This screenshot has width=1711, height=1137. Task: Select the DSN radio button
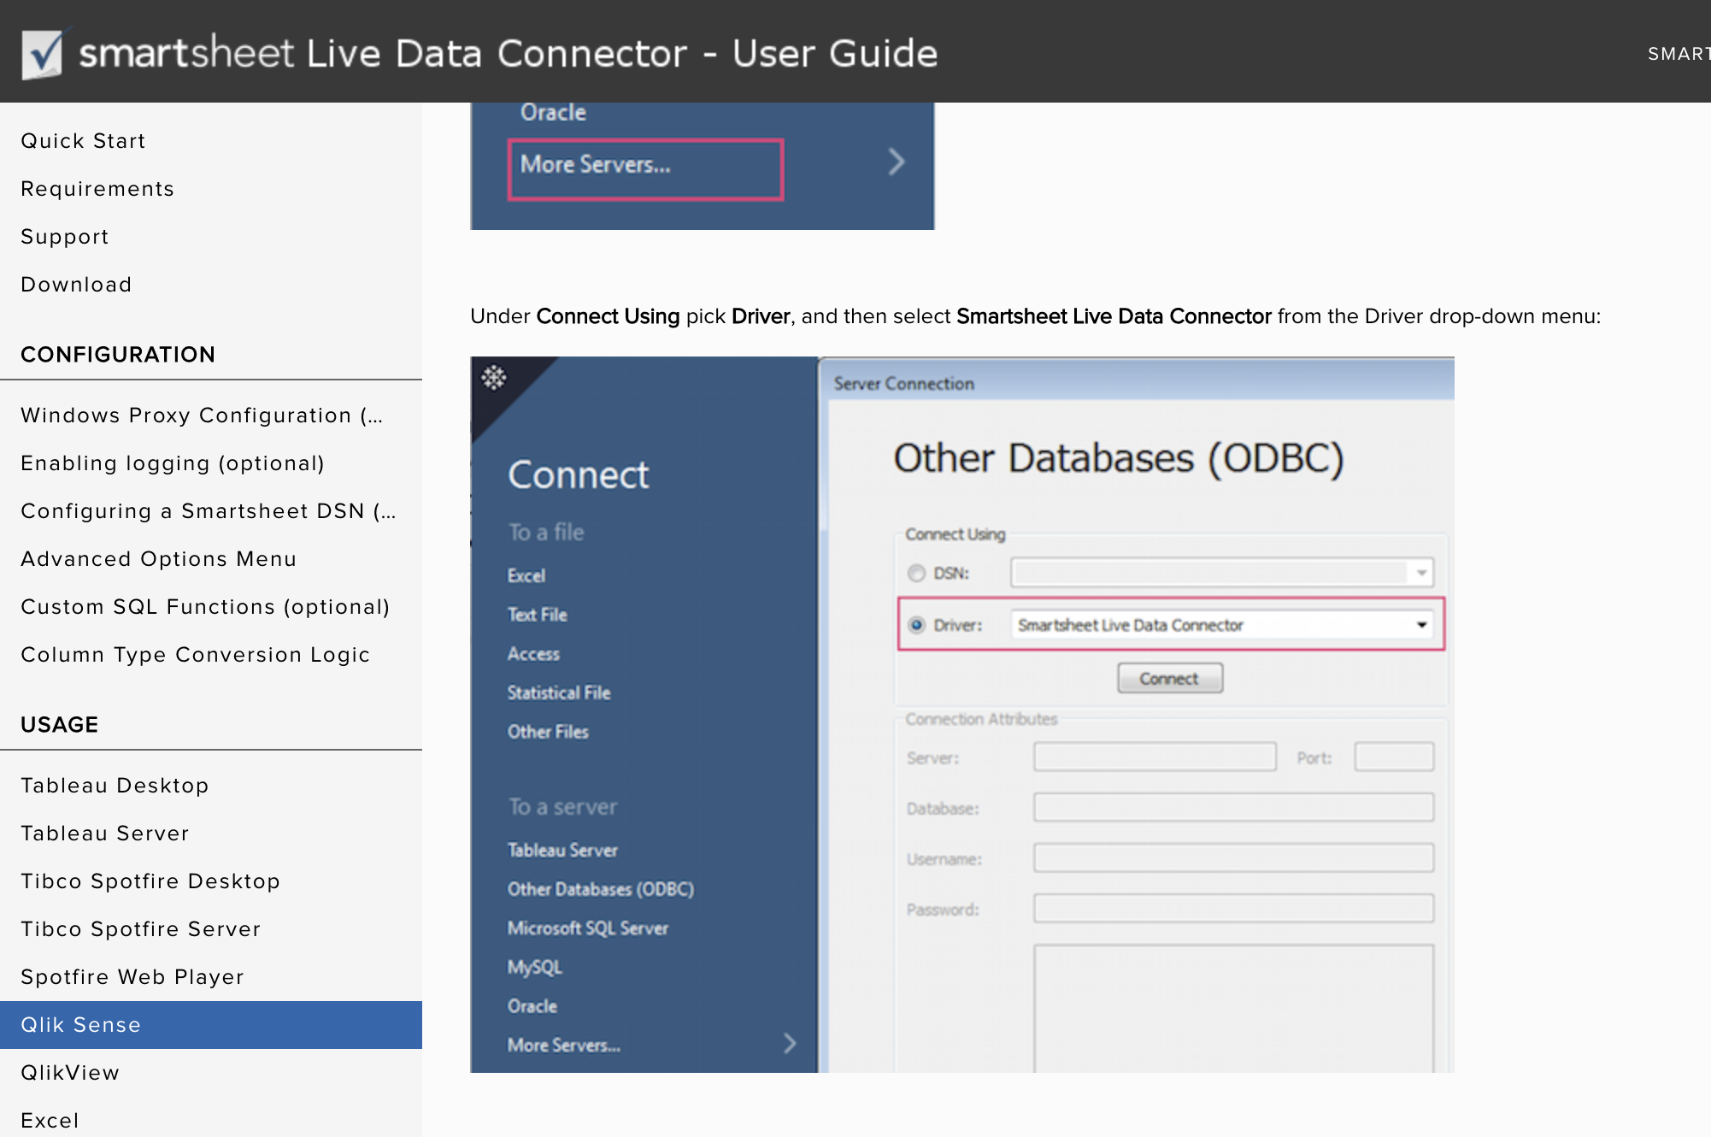pos(916,573)
